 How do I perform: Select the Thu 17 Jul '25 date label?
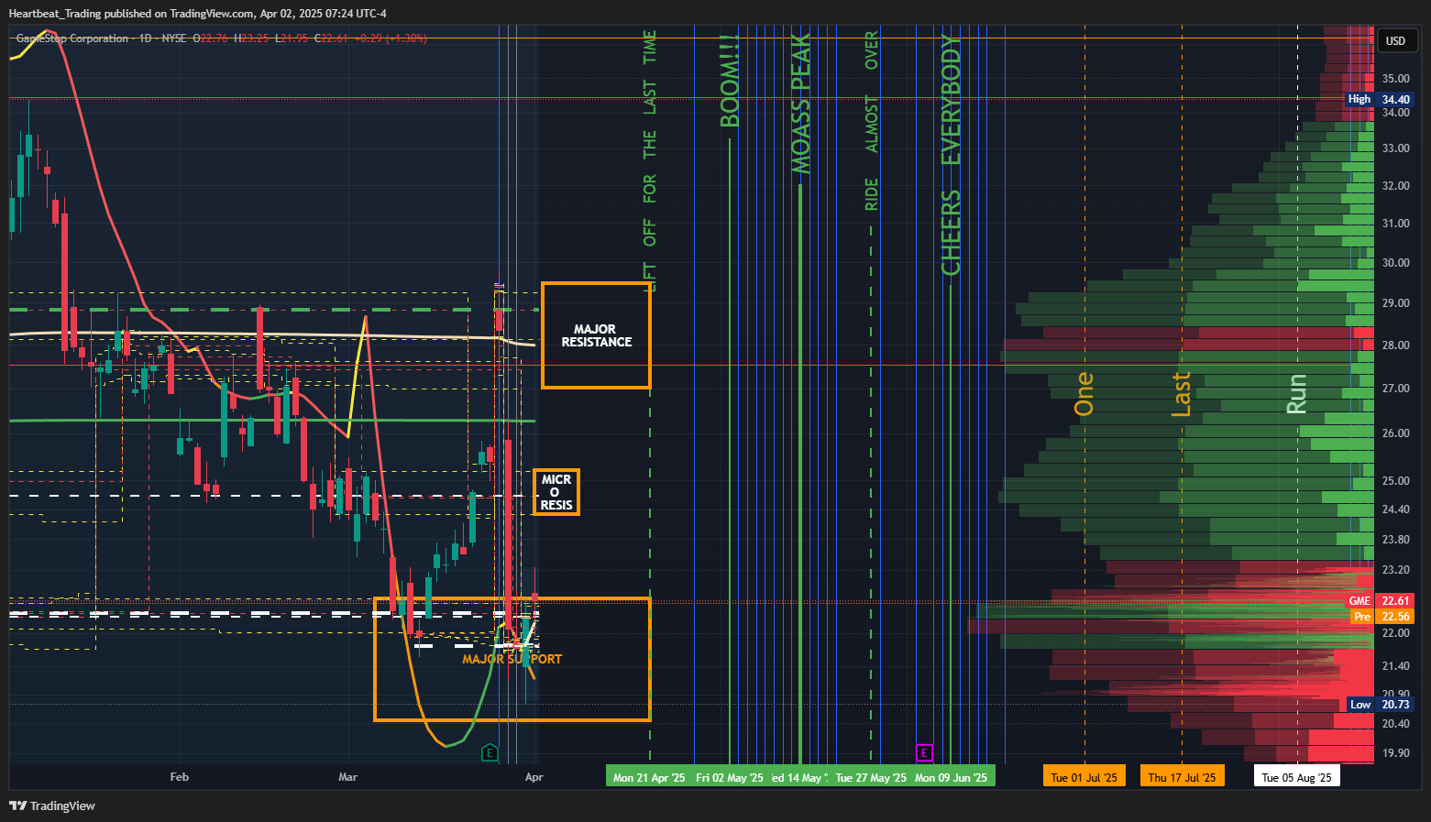click(x=1182, y=777)
